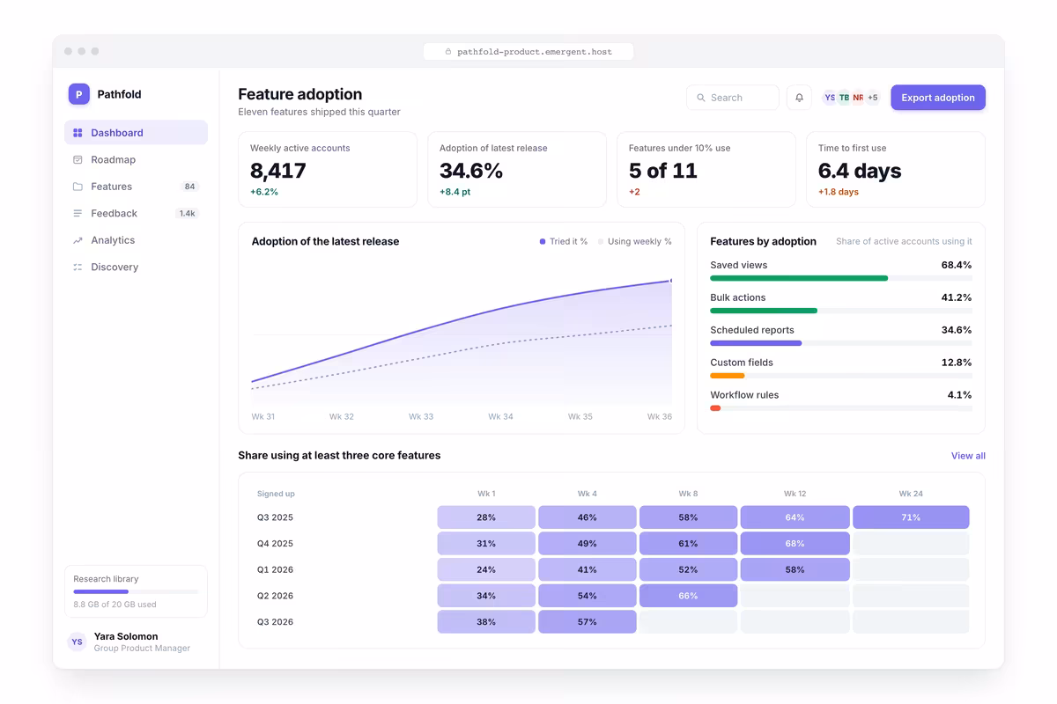This screenshot has height=704, width=1057.
Task: Go to Features in the sidebar
Action: (136, 187)
